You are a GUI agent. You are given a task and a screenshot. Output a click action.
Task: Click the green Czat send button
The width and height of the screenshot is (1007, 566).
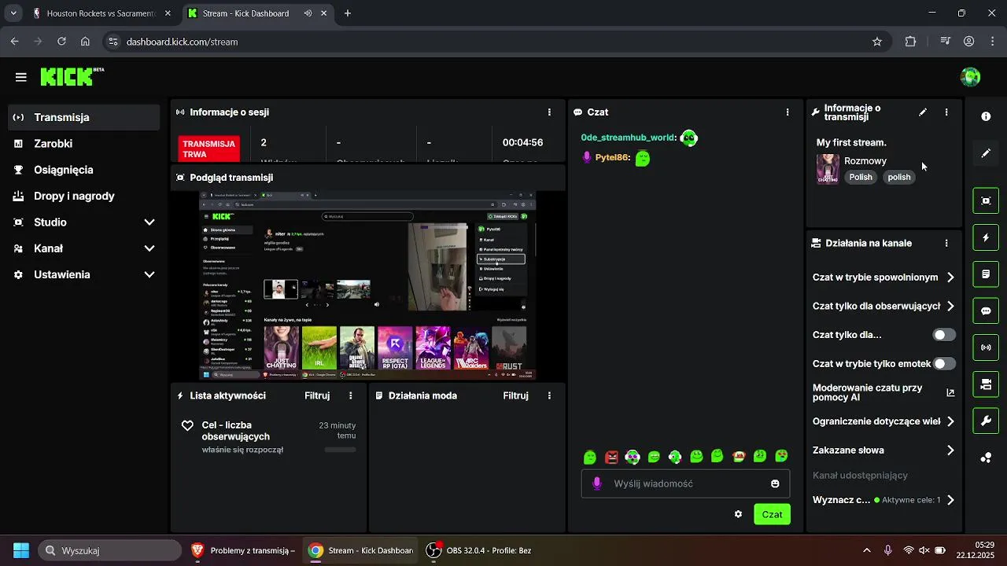pyautogui.click(x=772, y=514)
